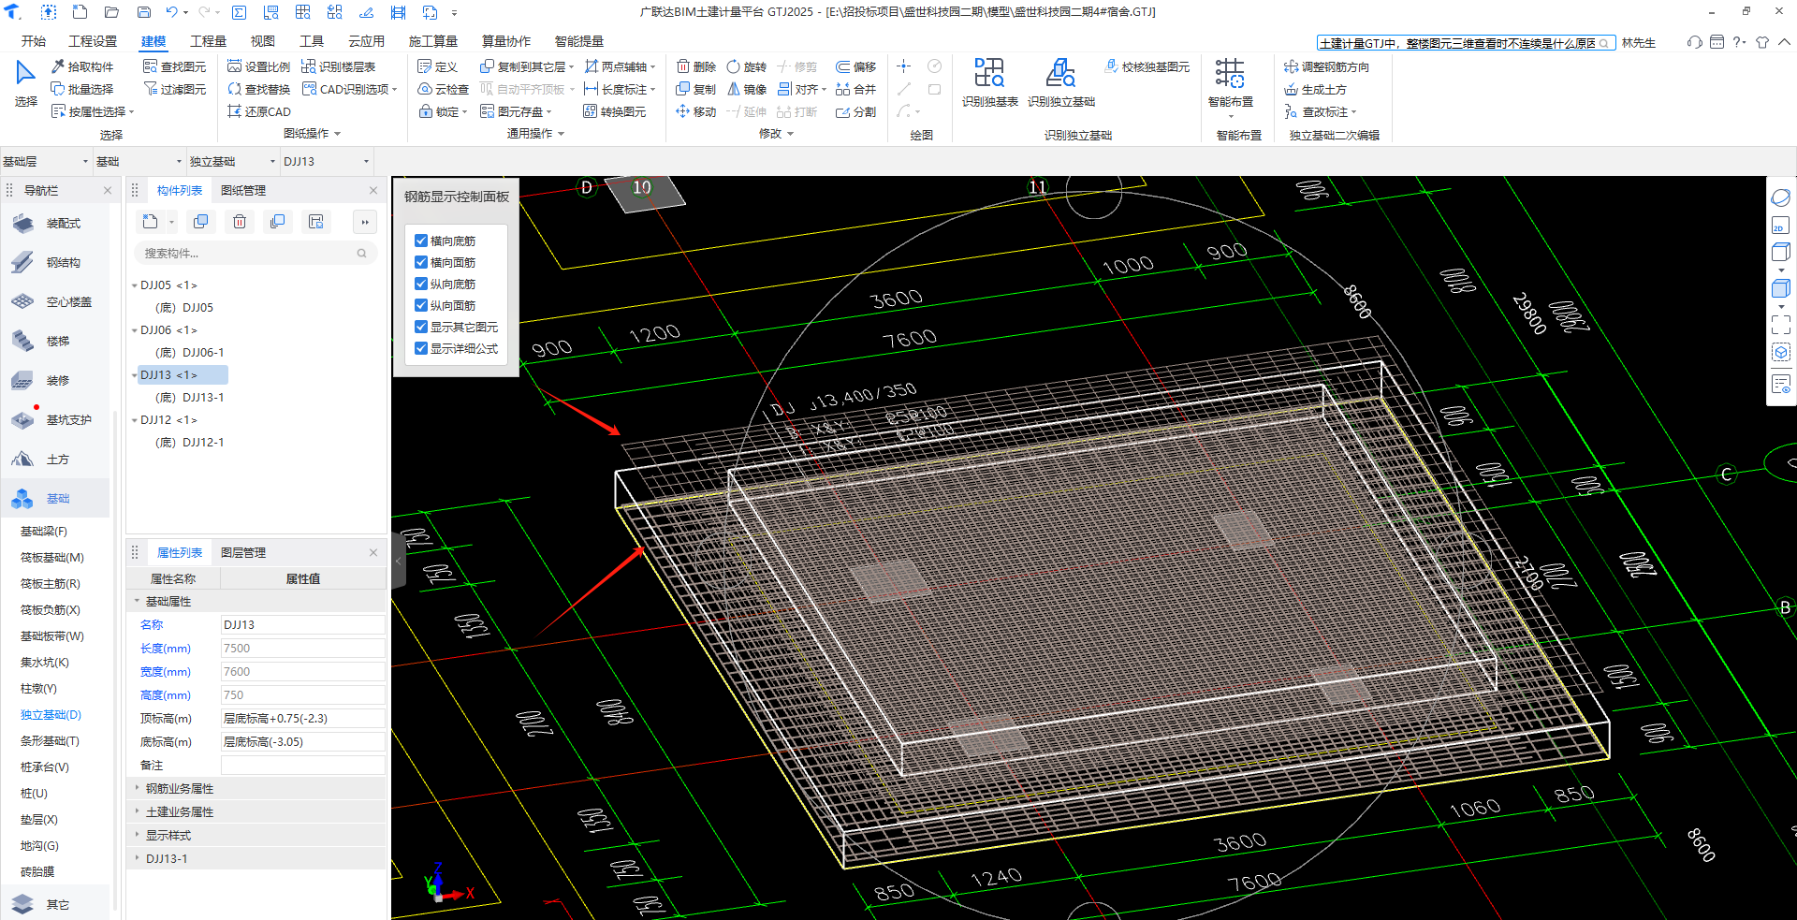
Task: Click delete trash icon in 构件列表
Action: (x=240, y=222)
